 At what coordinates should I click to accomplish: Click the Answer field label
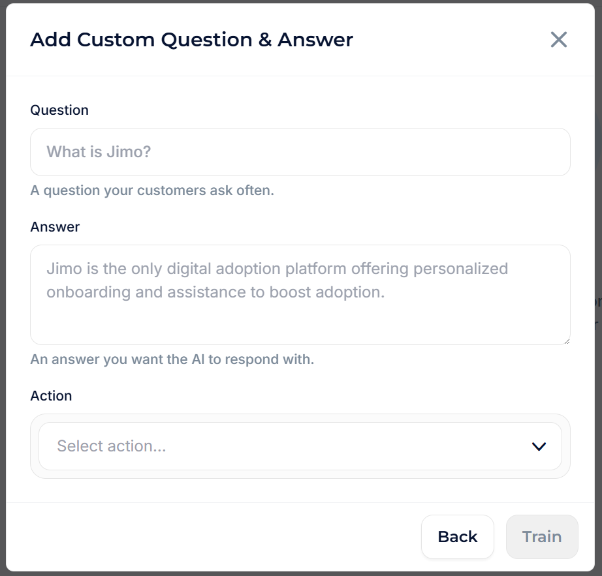tap(55, 227)
